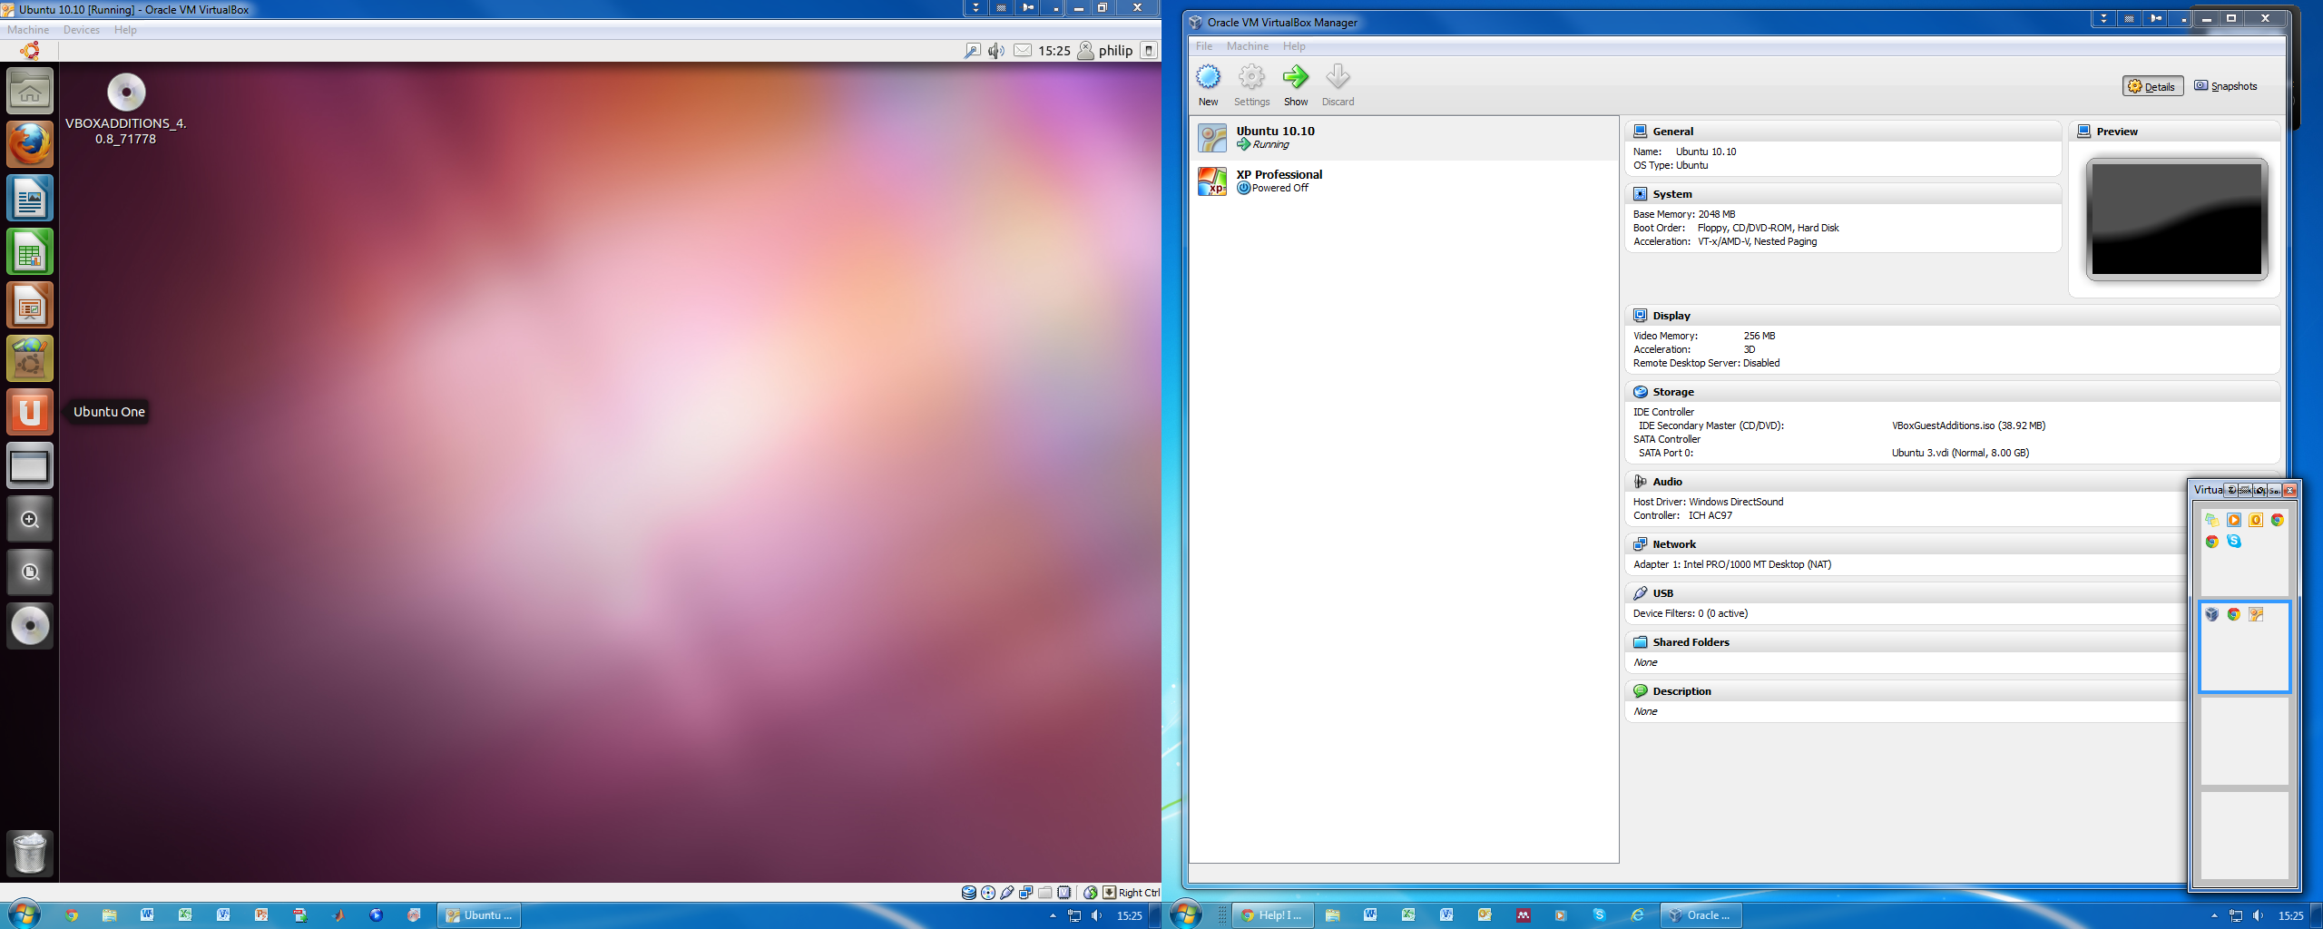Click the USB section header
This screenshot has height=929, width=2323.
click(1906, 593)
